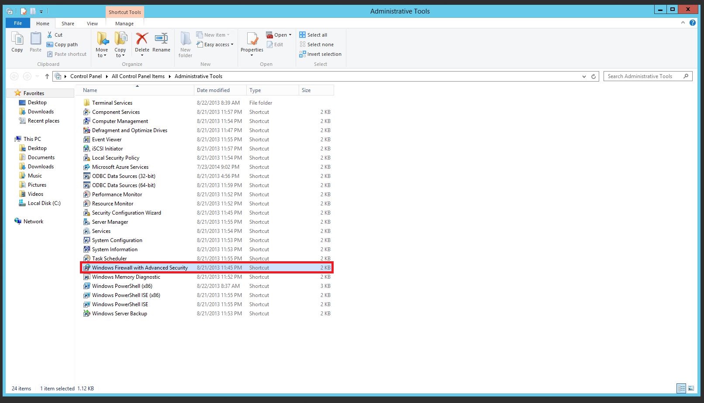
Task: Click the Back navigation arrow
Action: (14, 76)
